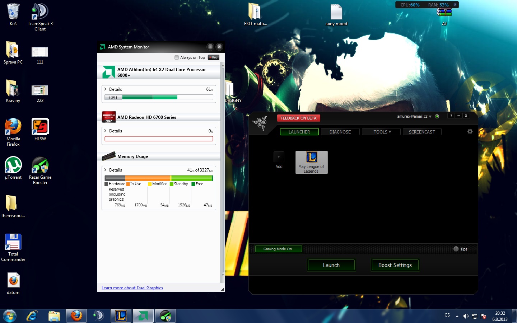Click the In Use memory legend swatch

tap(128, 184)
